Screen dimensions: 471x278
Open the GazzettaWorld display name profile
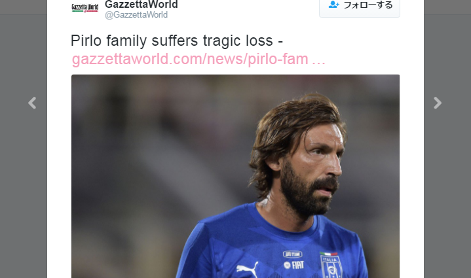coord(141,5)
